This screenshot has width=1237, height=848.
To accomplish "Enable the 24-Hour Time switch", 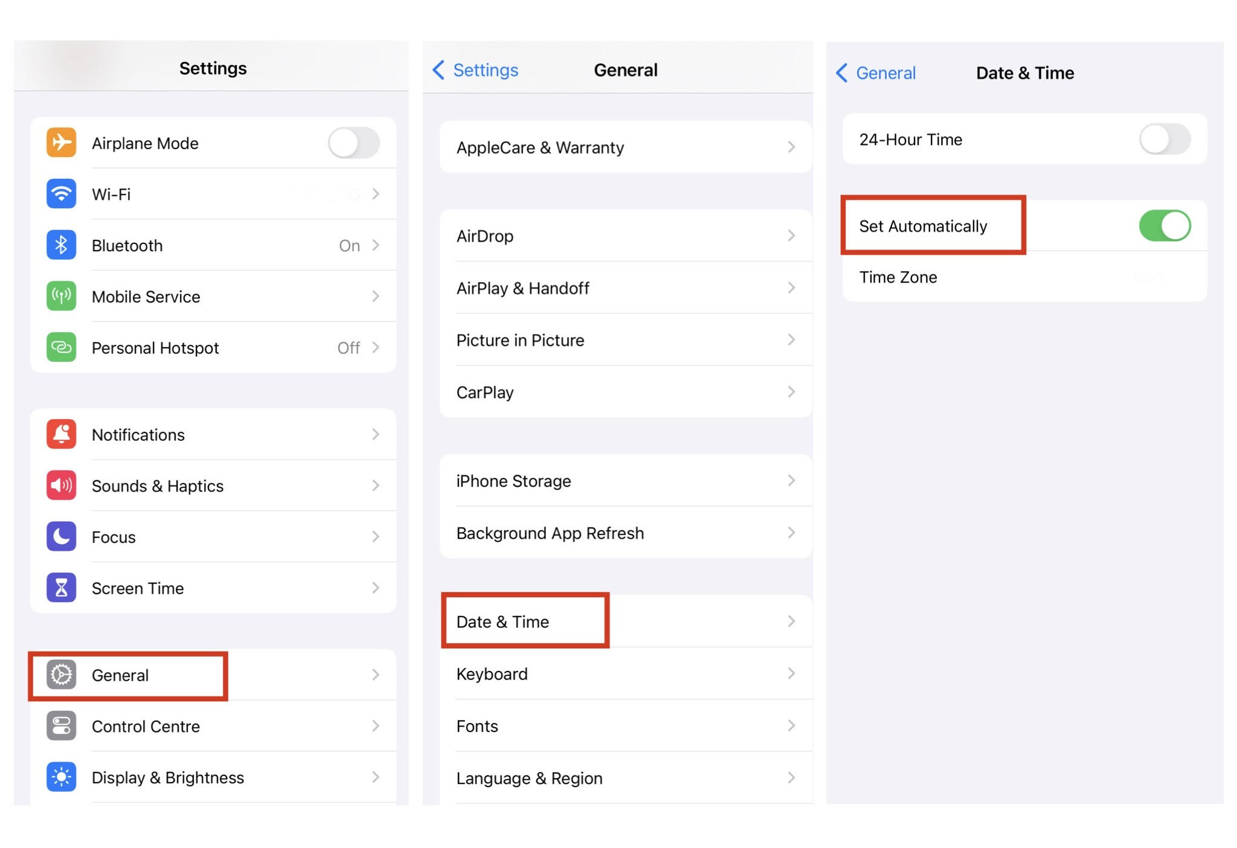I will [1165, 140].
